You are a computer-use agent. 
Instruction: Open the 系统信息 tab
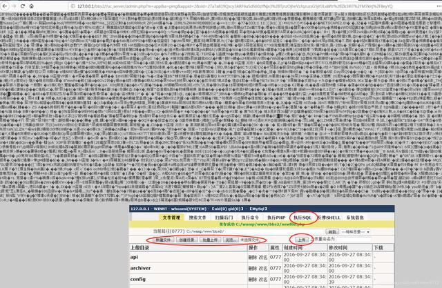(x=355, y=218)
